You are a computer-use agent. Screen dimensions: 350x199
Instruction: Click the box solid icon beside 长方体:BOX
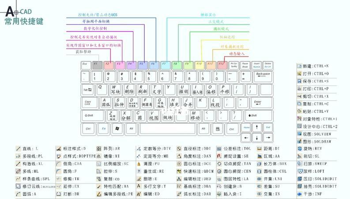[259, 164]
